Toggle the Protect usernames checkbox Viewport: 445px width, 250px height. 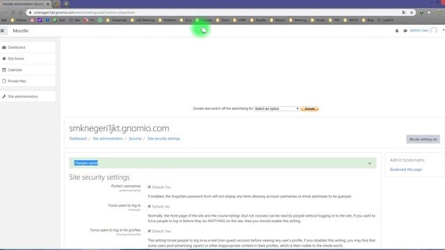(x=149, y=187)
